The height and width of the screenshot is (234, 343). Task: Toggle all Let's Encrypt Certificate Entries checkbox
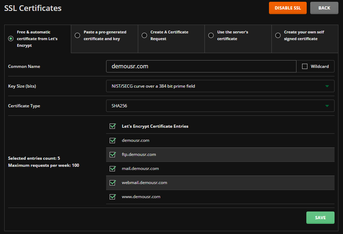pyautogui.click(x=113, y=126)
